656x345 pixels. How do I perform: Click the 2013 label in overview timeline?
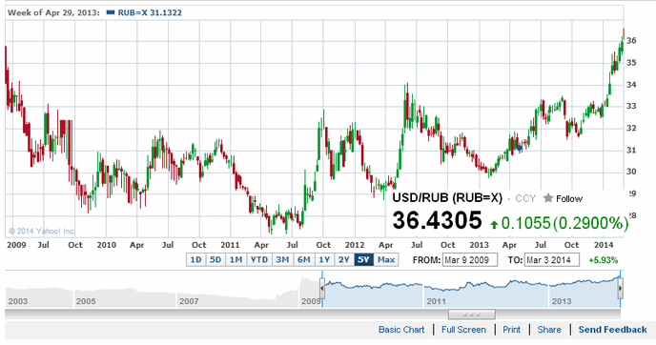click(x=561, y=301)
